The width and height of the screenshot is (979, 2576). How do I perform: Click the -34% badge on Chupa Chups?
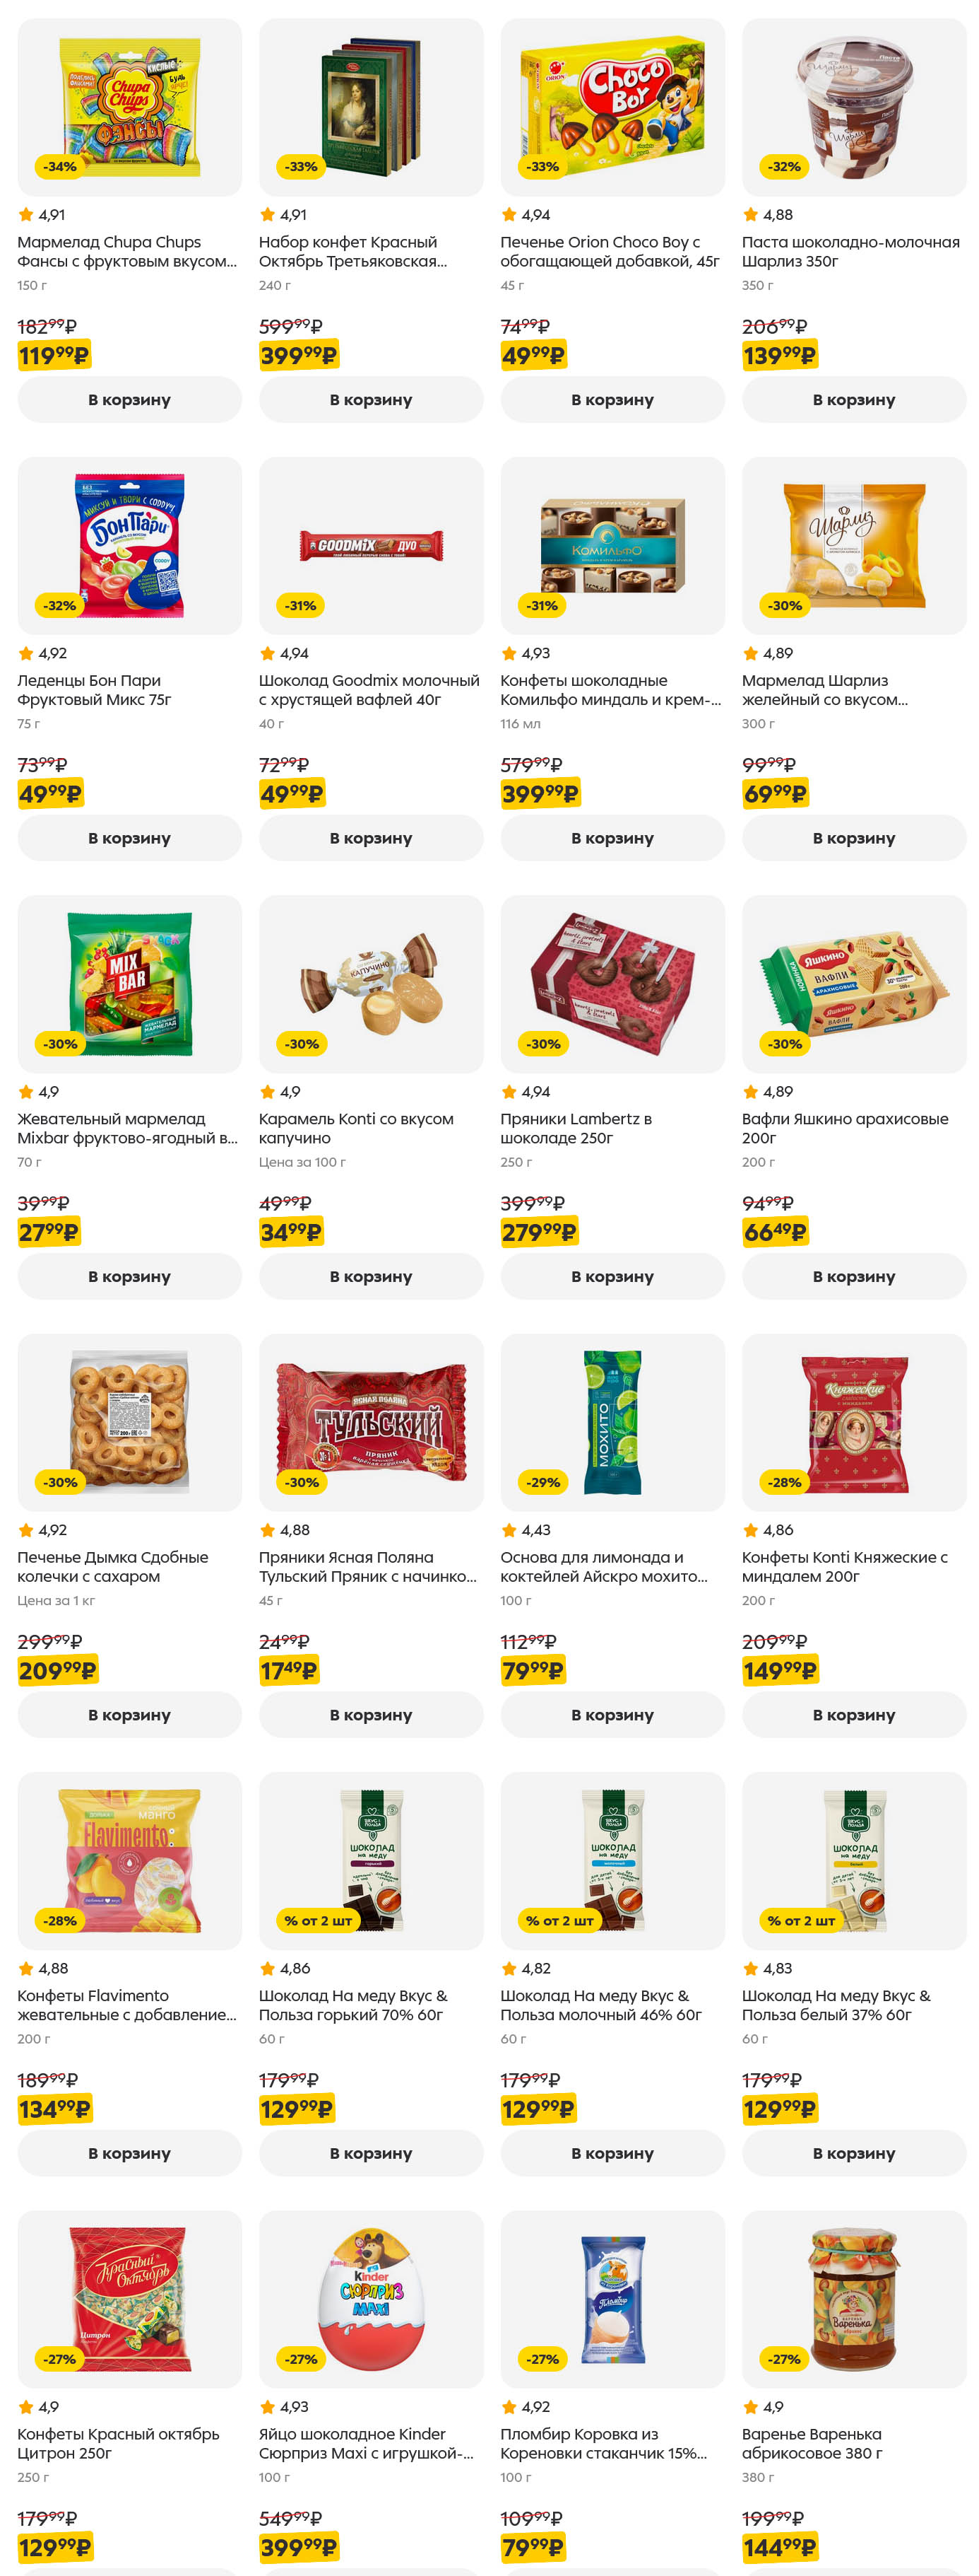[60, 167]
